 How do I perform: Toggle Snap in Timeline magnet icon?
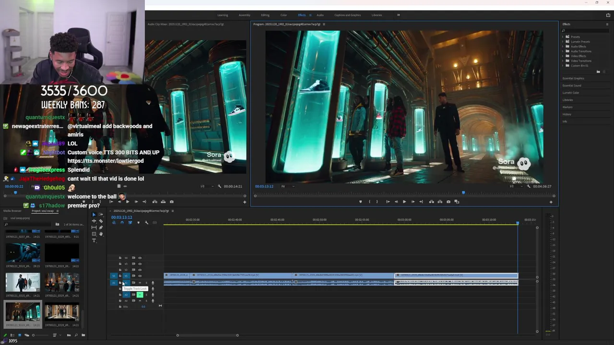click(122, 222)
